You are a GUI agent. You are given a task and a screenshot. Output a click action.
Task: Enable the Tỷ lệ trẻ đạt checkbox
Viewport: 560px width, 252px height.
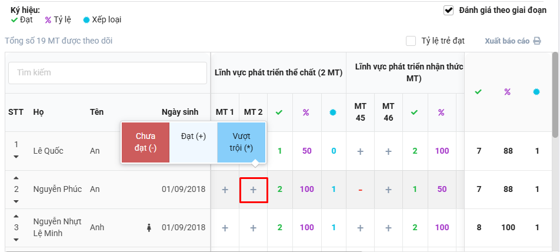411,41
